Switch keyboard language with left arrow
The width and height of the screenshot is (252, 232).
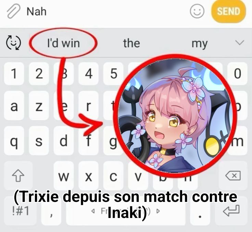93,211
